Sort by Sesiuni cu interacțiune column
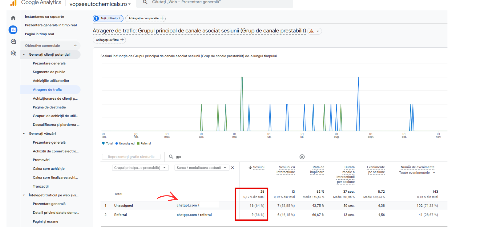The width and height of the screenshot is (484, 227). coord(286,170)
